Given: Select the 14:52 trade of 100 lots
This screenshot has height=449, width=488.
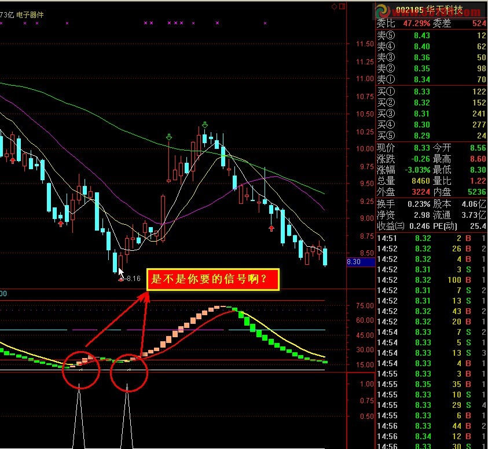Looking at the screenshot, I should 431,280.
